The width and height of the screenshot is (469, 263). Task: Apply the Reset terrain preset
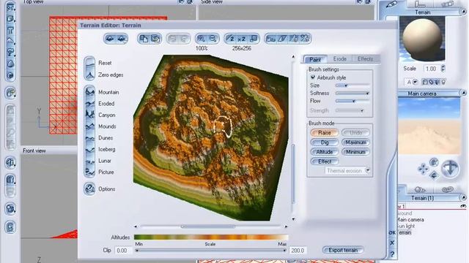click(105, 63)
